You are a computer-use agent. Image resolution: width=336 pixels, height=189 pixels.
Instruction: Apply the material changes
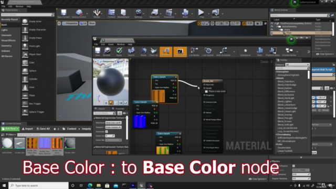[119, 52]
